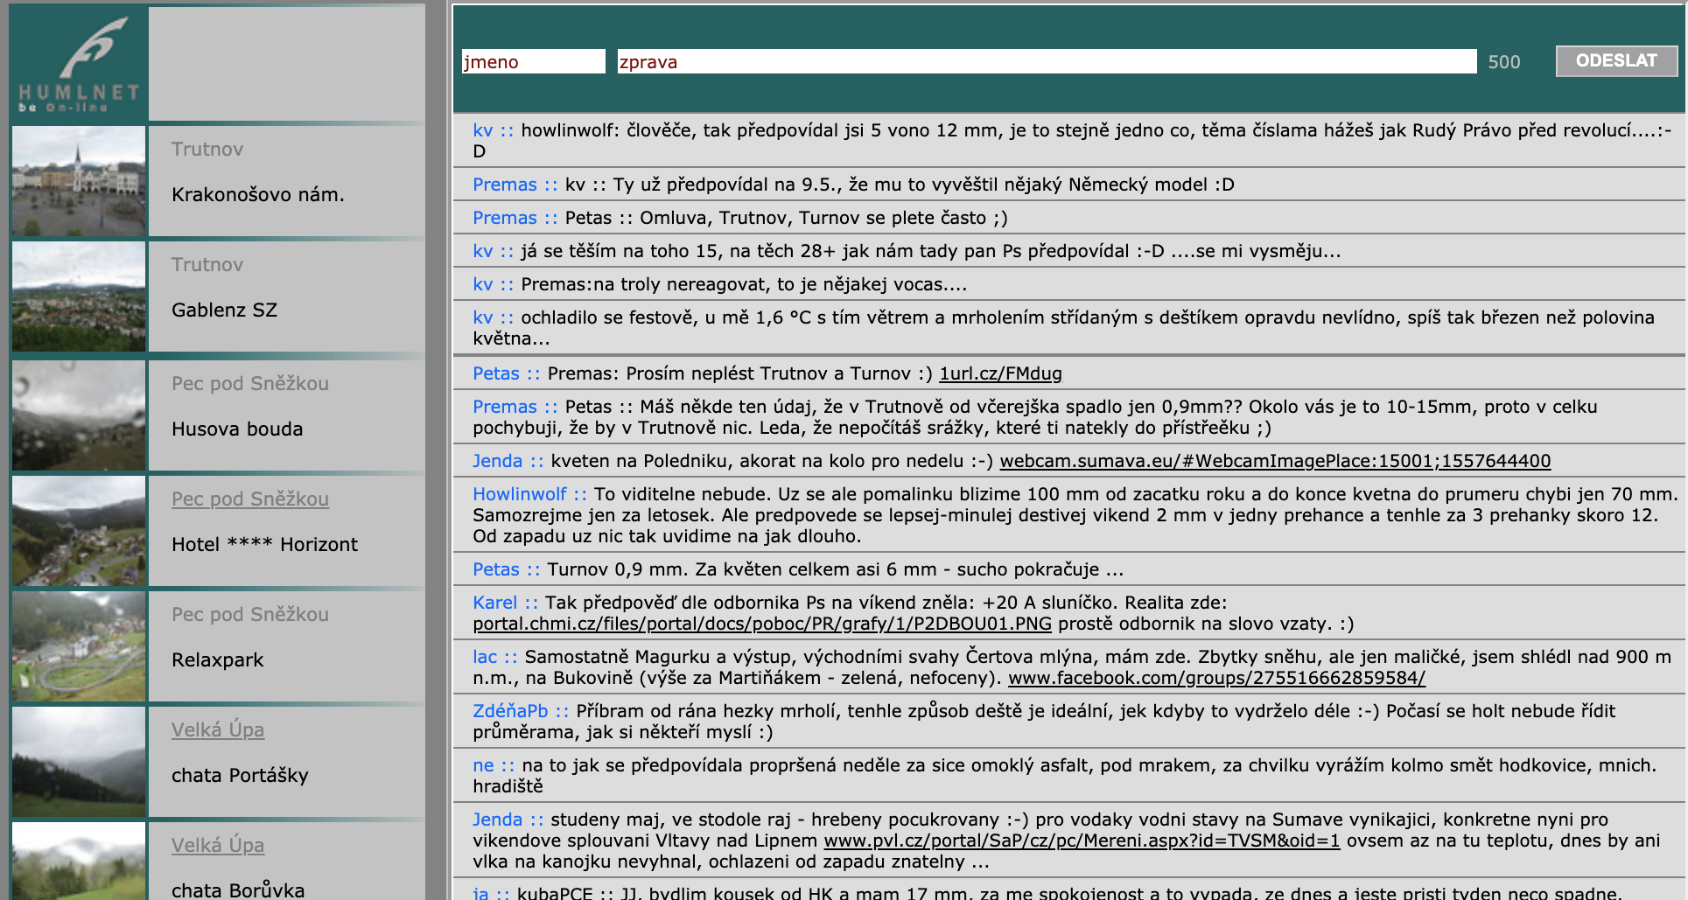Viewport: 1688px width, 900px height.
Task: Click into the zprava message field
Action: (x=1041, y=61)
